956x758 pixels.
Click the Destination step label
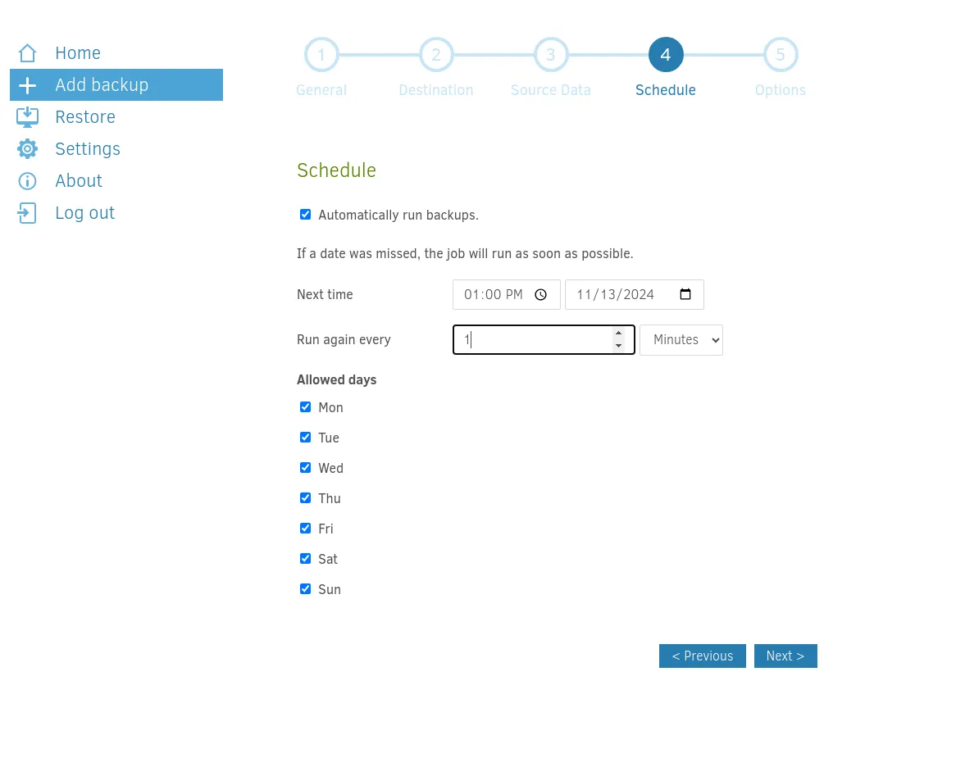(436, 90)
